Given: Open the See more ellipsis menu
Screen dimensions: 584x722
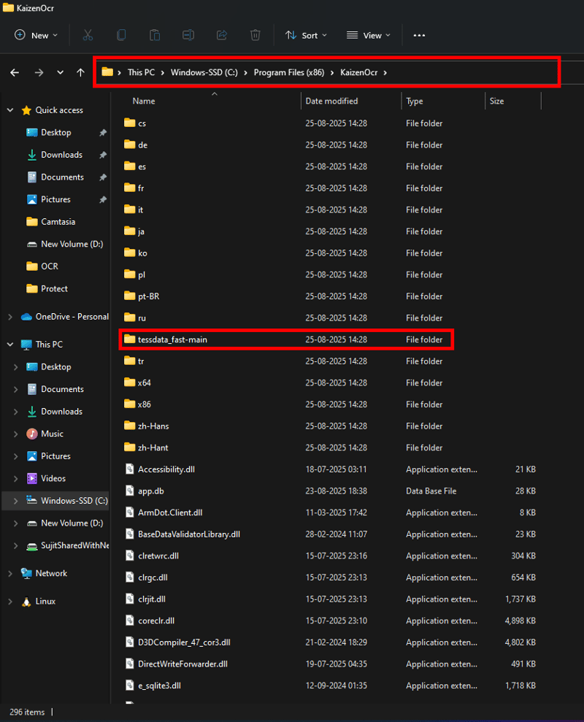Looking at the screenshot, I should 419,35.
